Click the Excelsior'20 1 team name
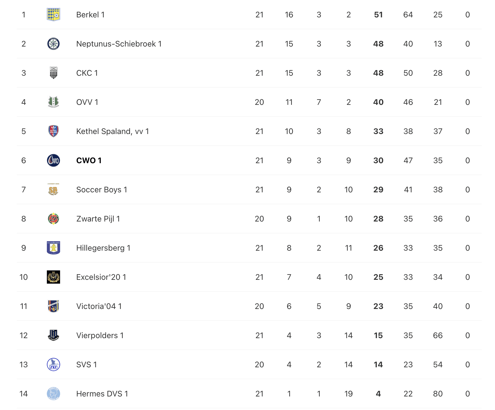 pos(101,277)
